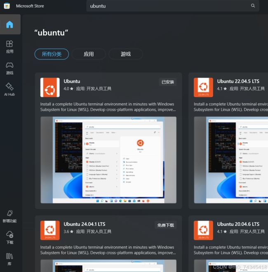Click the Ubuntu 20.04.6 LTS app icon
The width and height of the screenshot is (268, 272).
click(x=203, y=230)
